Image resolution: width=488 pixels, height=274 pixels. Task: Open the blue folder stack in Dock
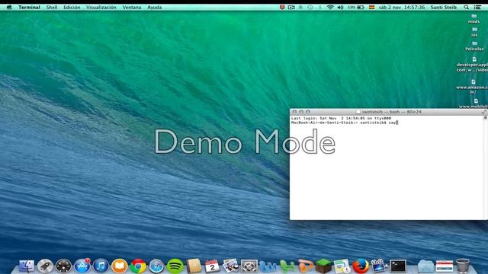[x=425, y=266]
